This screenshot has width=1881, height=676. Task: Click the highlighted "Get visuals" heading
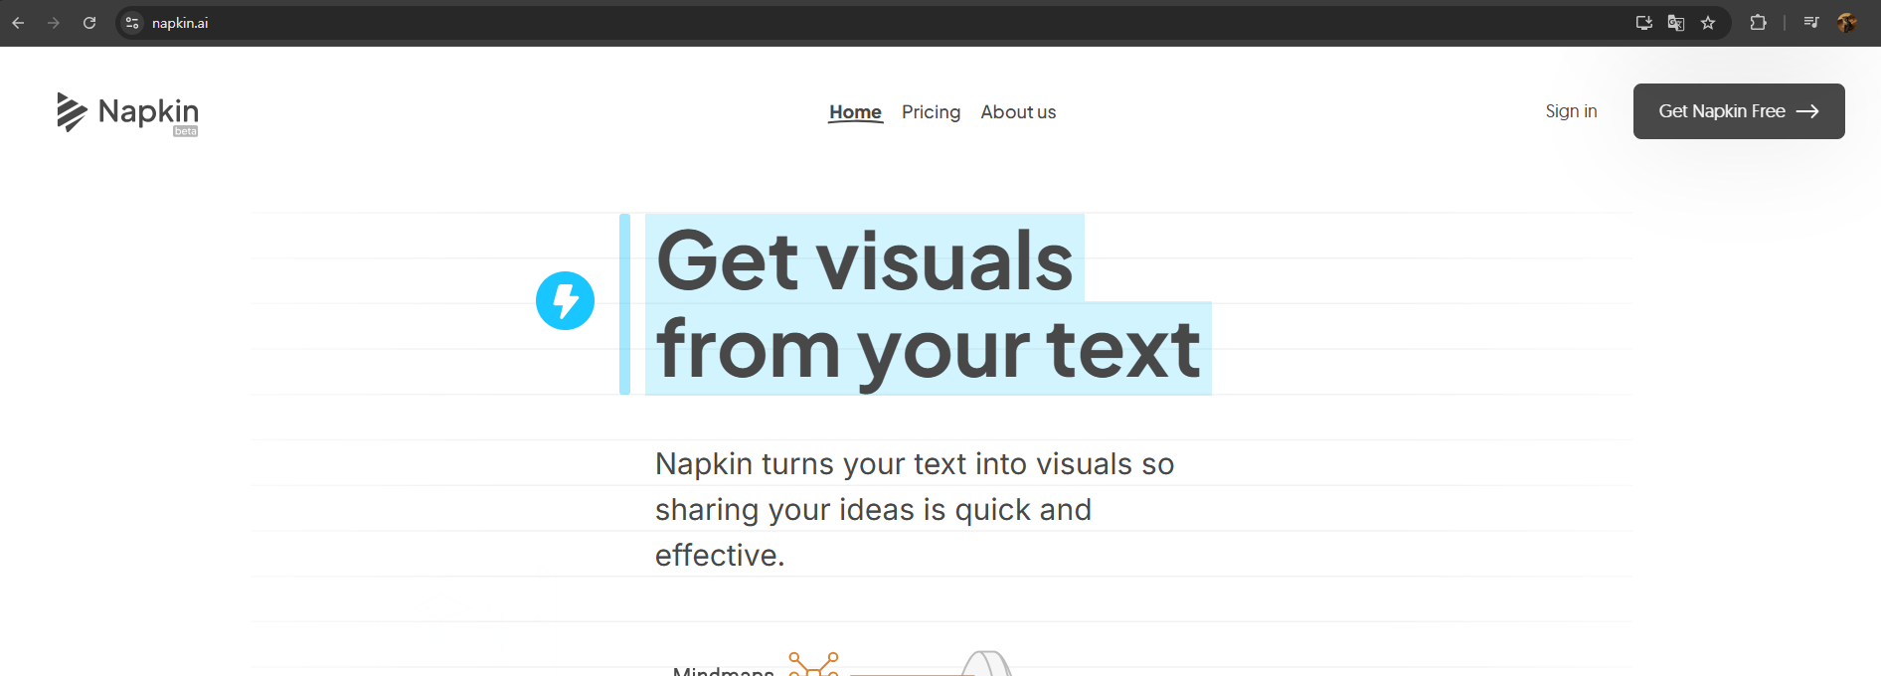point(865,259)
